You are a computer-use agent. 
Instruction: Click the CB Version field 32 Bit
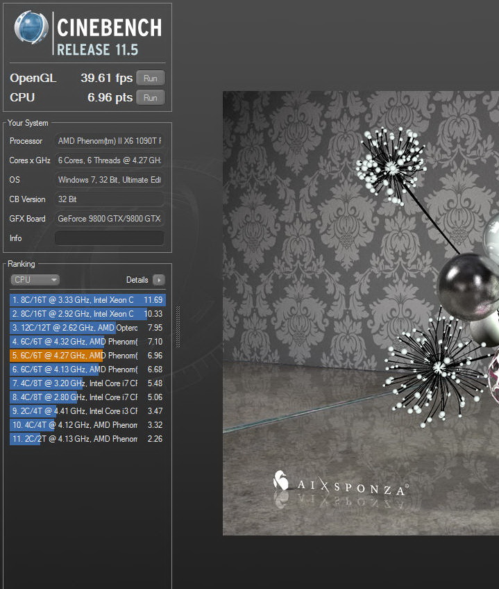109,199
